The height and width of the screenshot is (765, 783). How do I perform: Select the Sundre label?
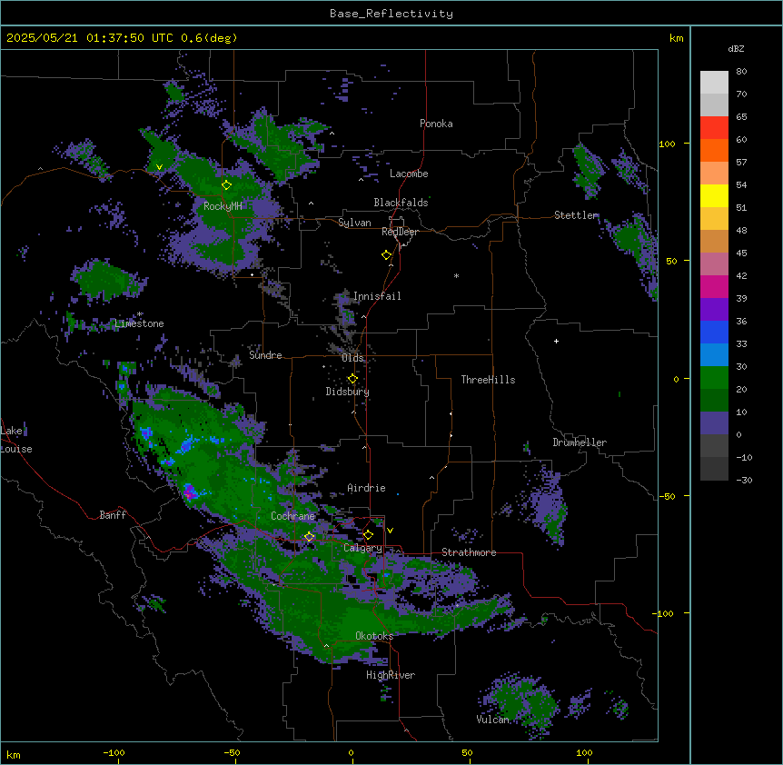click(265, 355)
